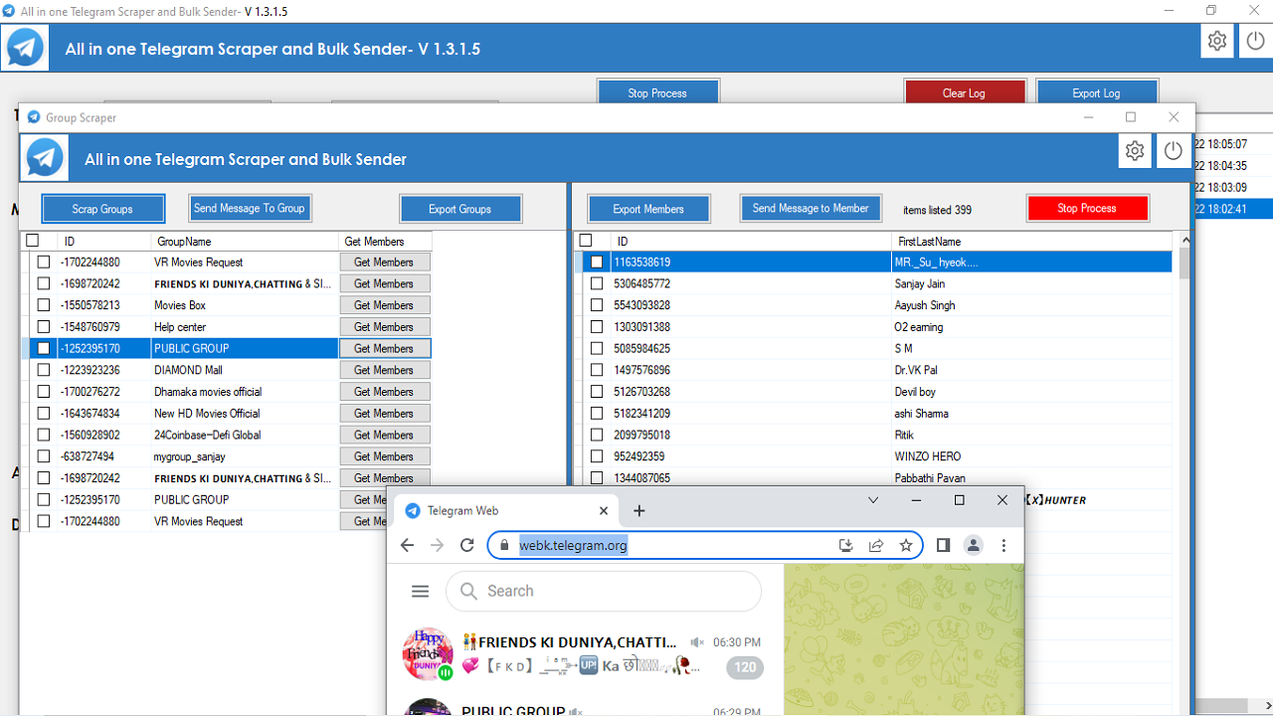
Task: Click the browser forward arrow
Action: click(437, 545)
